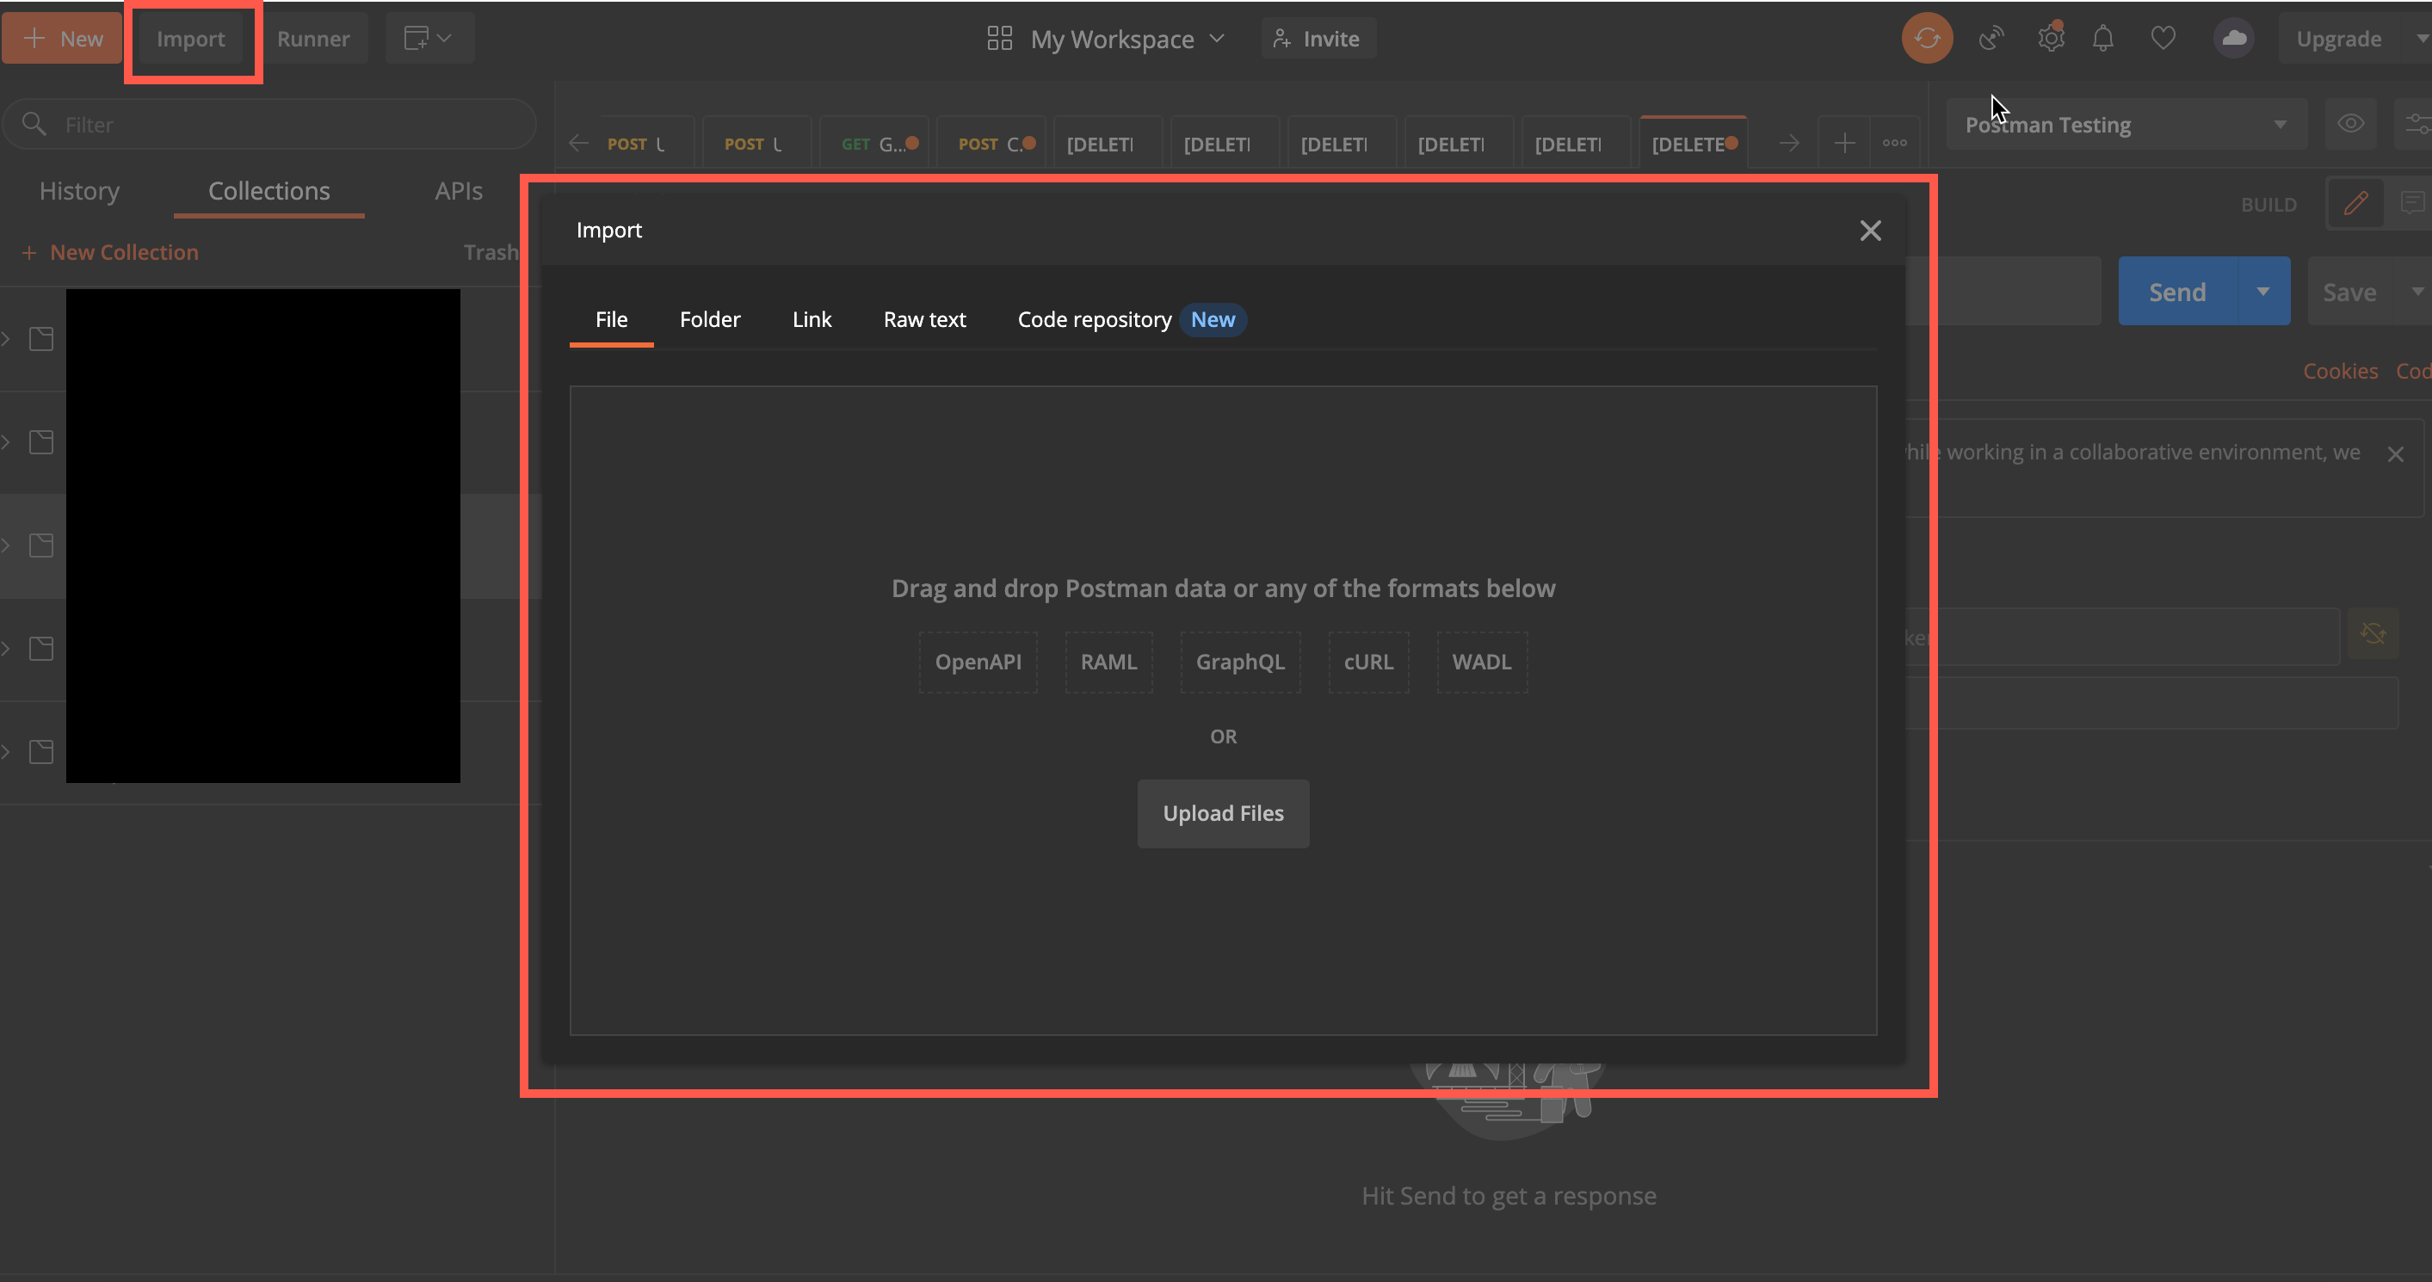Open manage environments sliders icon
The height and width of the screenshot is (1282, 2432).
pyautogui.click(x=2418, y=124)
